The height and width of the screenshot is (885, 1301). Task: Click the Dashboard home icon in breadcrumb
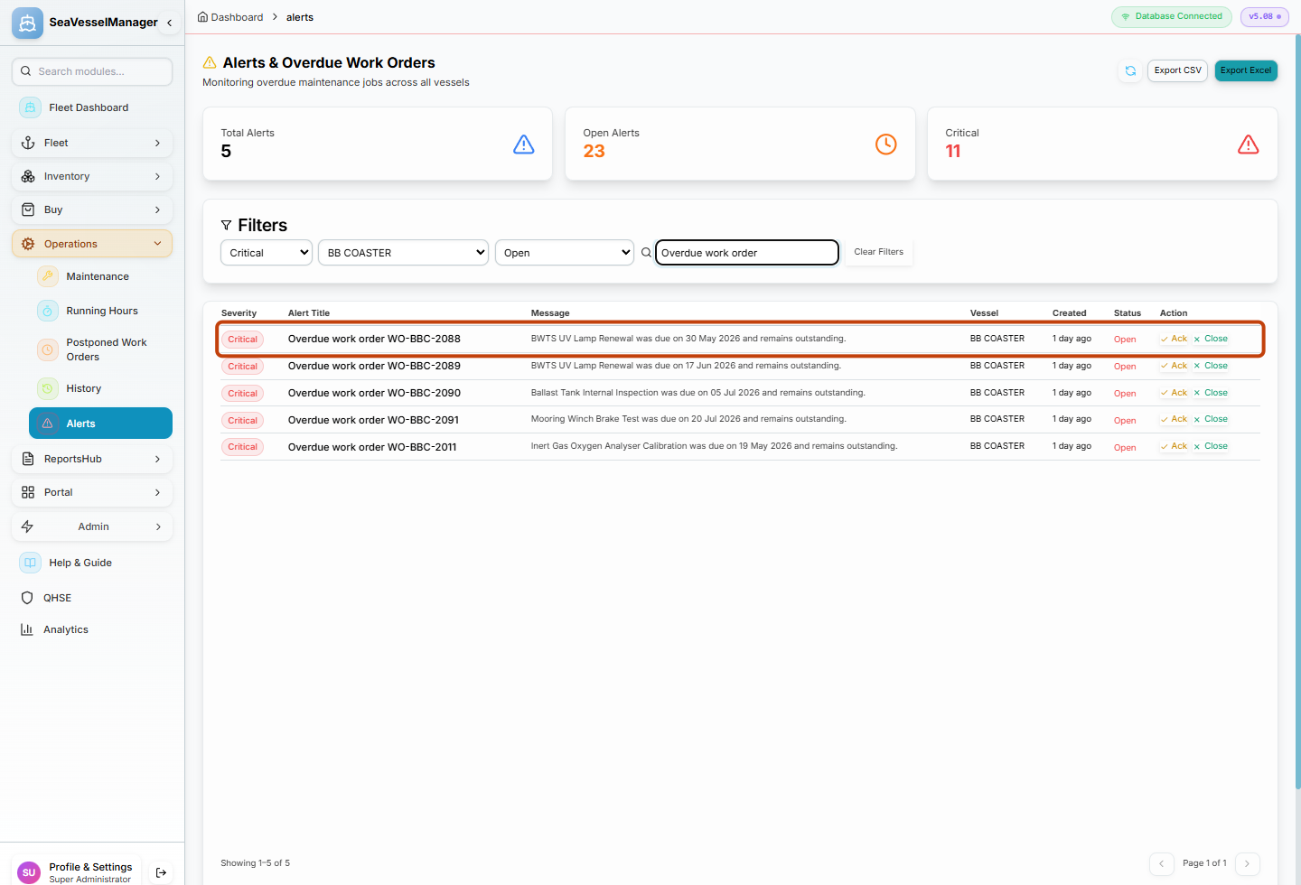pyautogui.click(x=202, y=17)
